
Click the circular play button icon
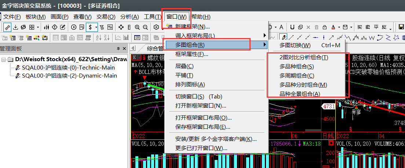(x=74, y=27)
